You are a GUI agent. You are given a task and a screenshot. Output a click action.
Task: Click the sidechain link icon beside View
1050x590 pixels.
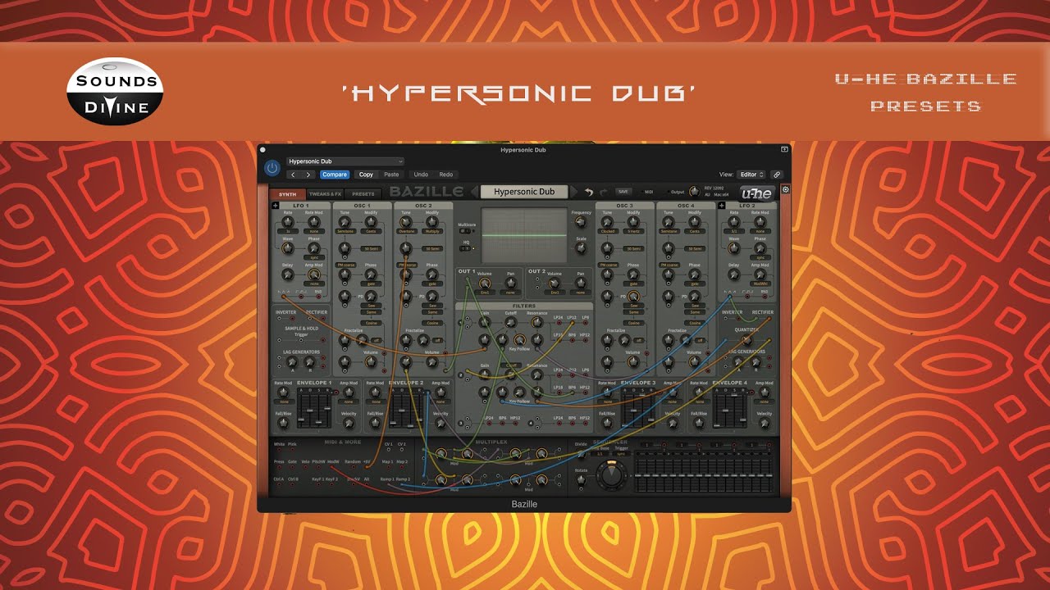pyautogui.click(x=777, y=175)
